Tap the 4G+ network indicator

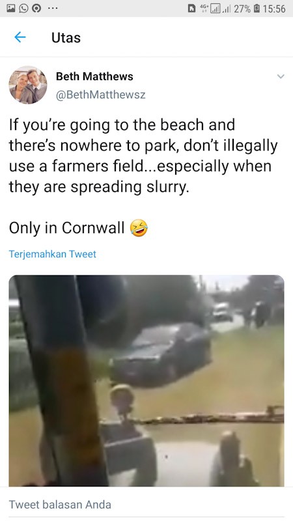[202, 8]
